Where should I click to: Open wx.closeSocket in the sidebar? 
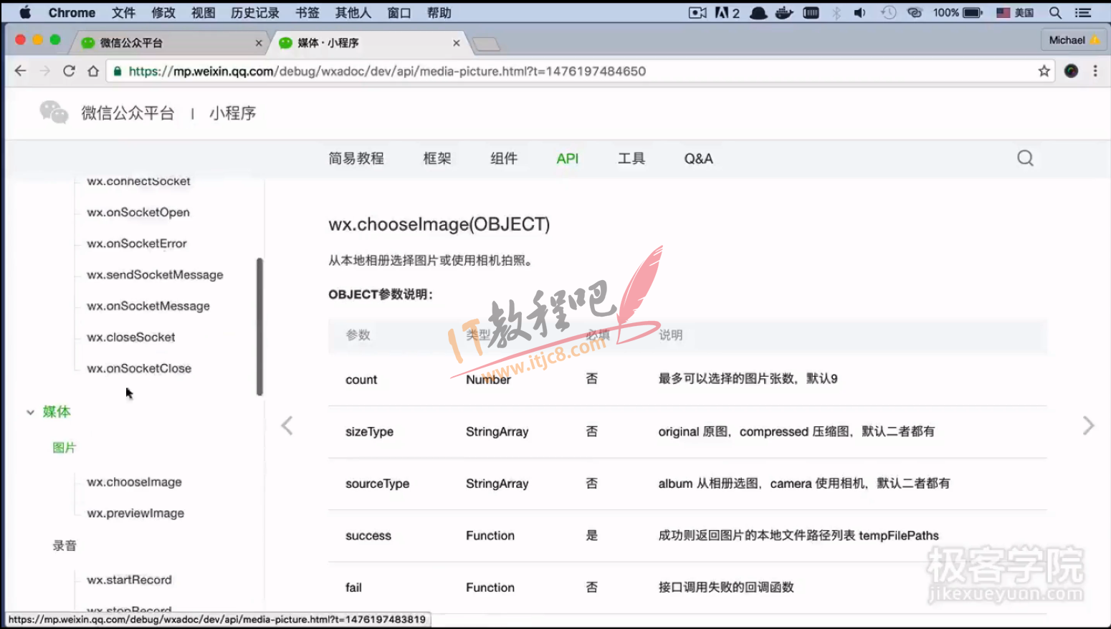[131, 337]
